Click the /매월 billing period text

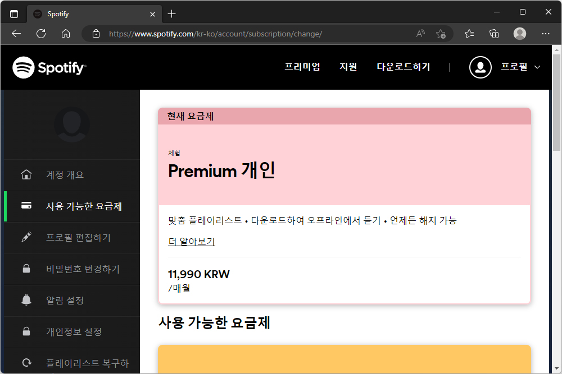click(x=179, y=288)
